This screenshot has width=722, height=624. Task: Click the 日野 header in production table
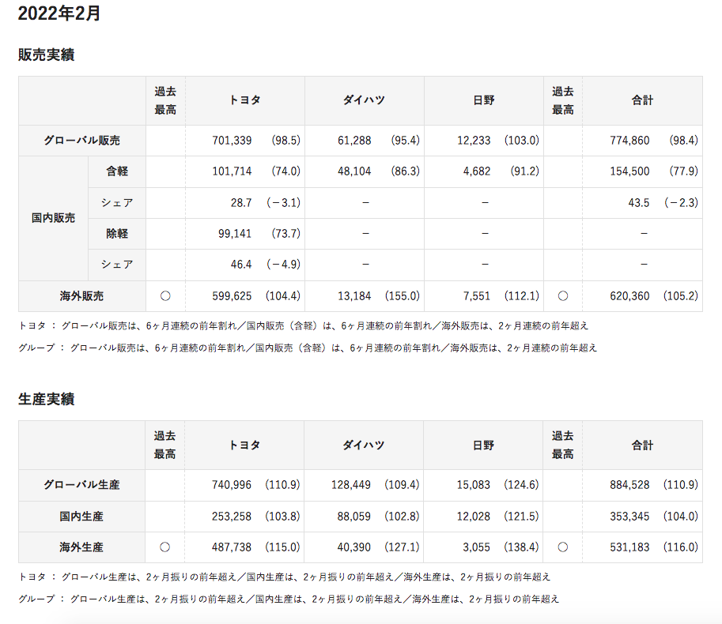[x=483, y=445]
